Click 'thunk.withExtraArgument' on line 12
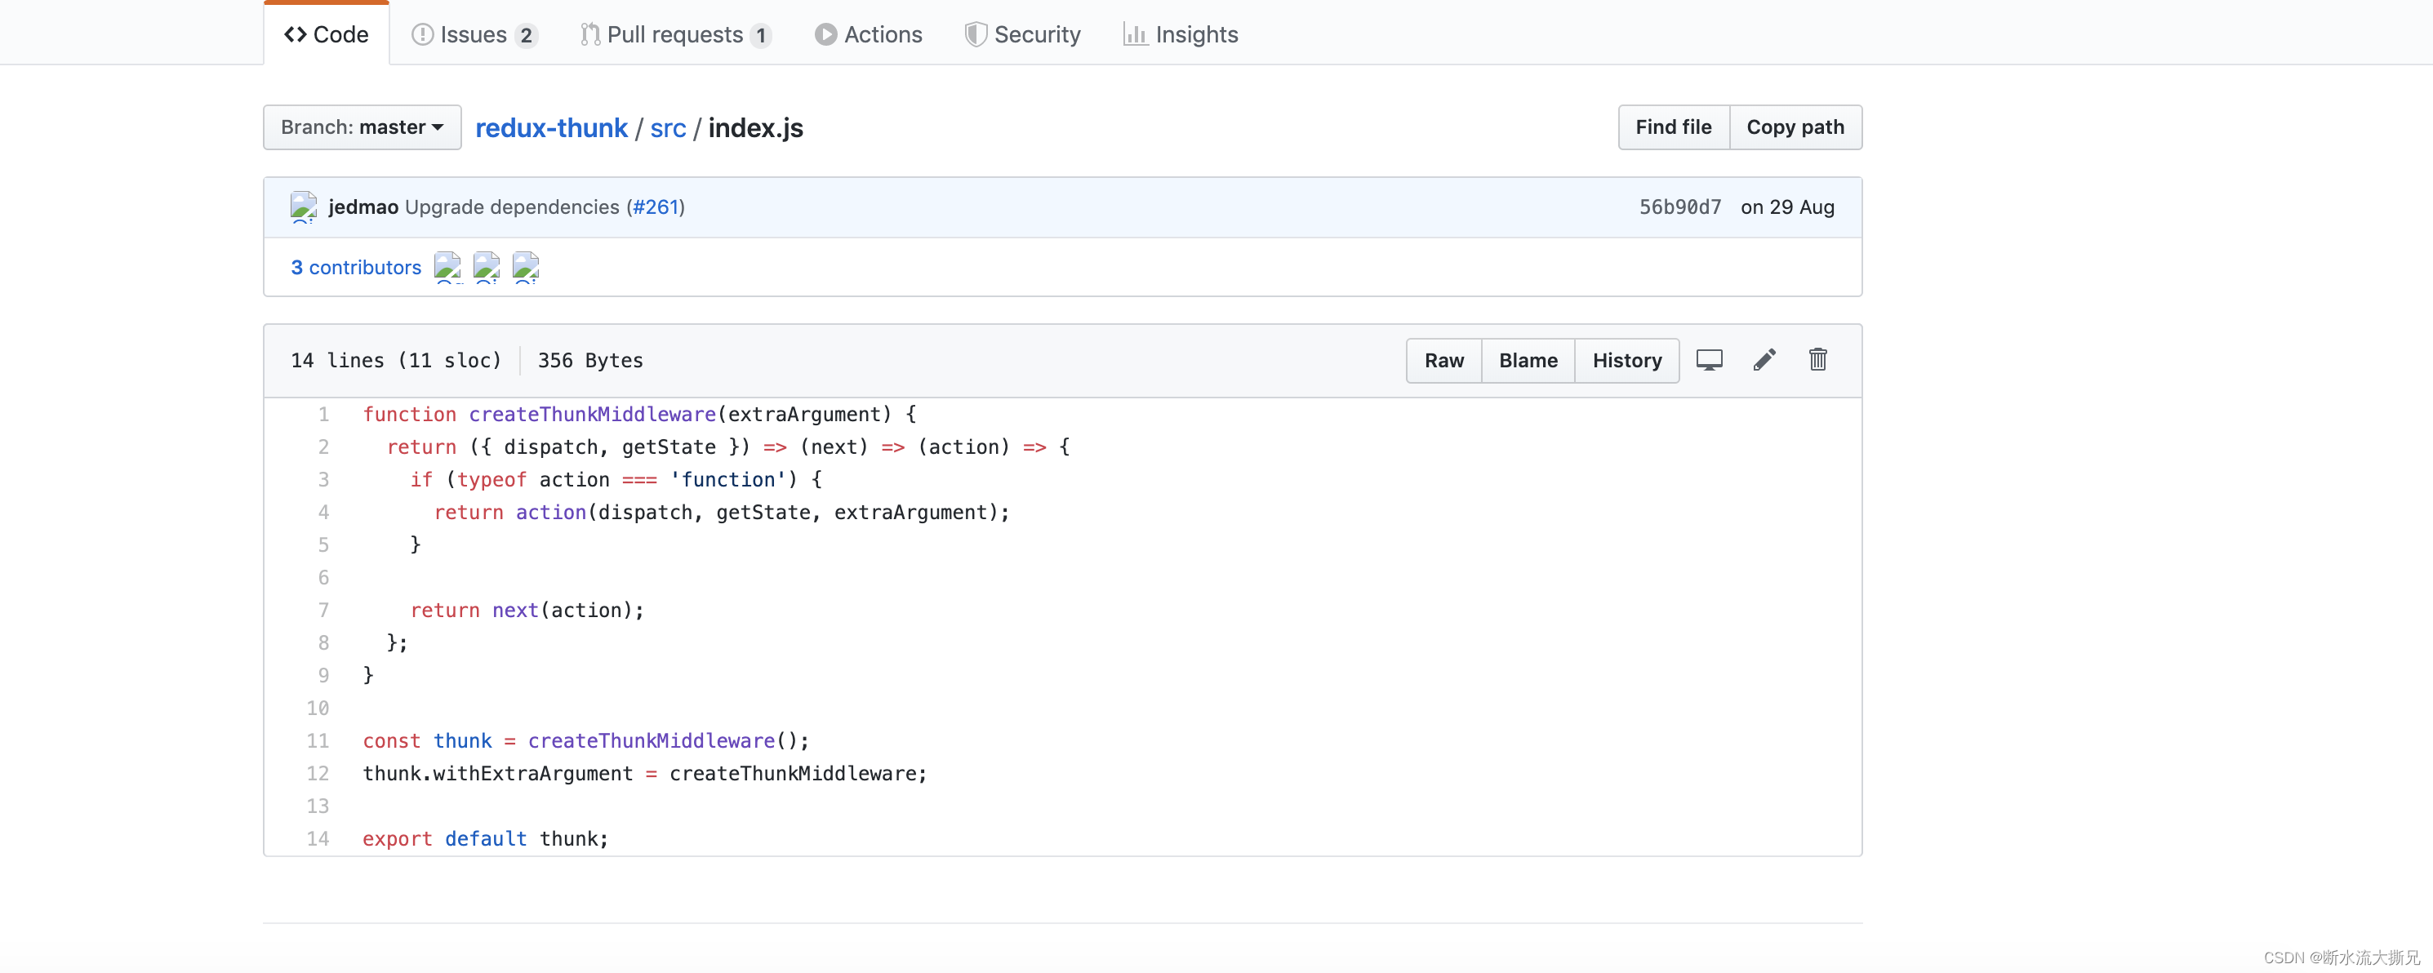 pos(498,774)
